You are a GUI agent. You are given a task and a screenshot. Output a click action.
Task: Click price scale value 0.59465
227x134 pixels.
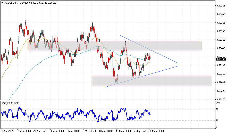[x=221, y=48]
